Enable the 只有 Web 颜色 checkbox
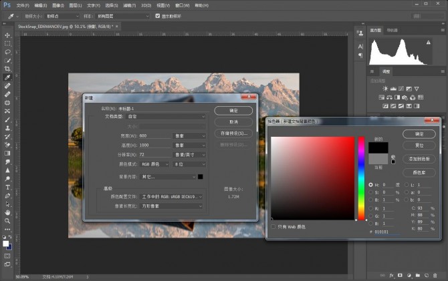The image size is (448, 281). click(x=273, y=226)
